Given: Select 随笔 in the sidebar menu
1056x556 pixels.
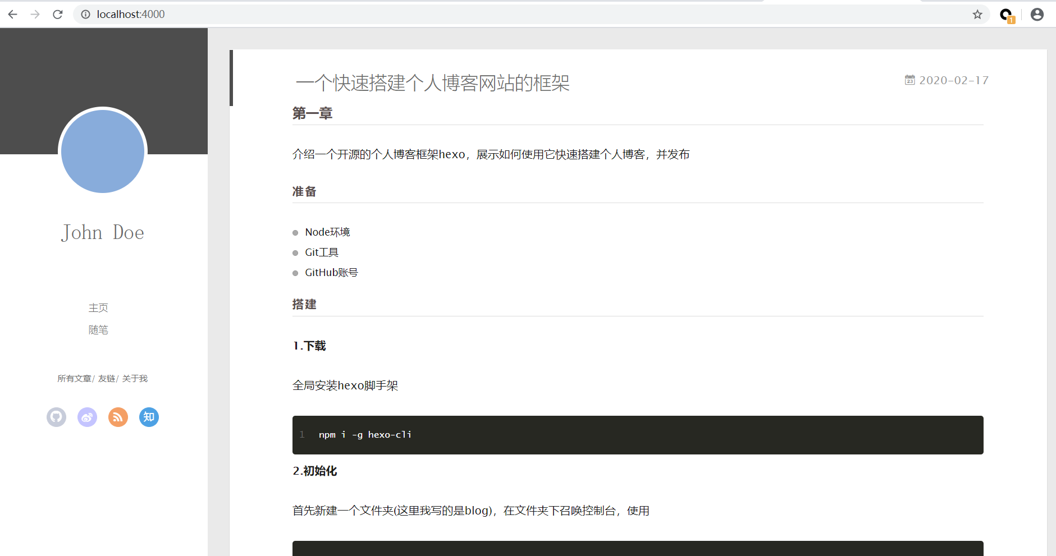Looking at the screenshot, I should click(98, 330).
